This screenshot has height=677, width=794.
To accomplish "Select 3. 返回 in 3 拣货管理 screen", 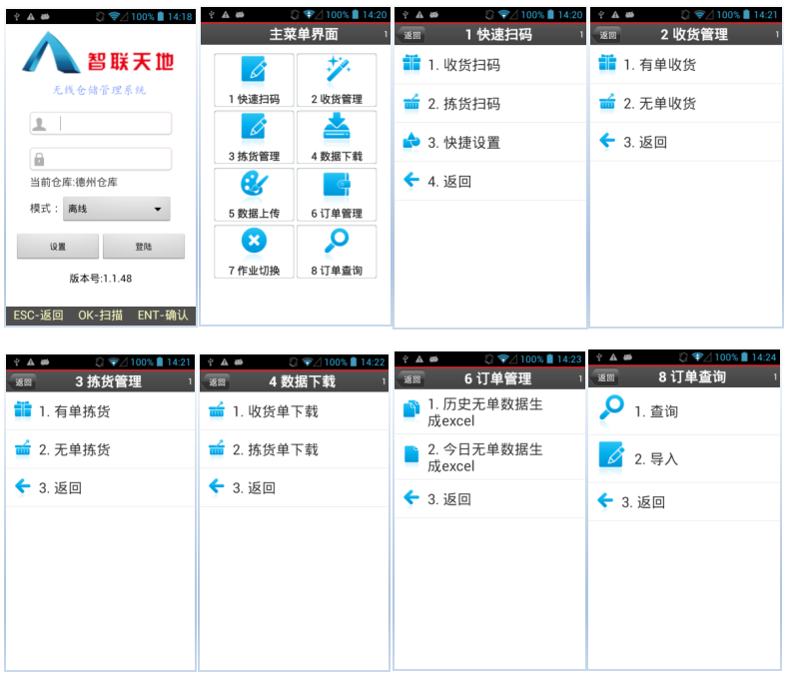I will click(100, 487).
